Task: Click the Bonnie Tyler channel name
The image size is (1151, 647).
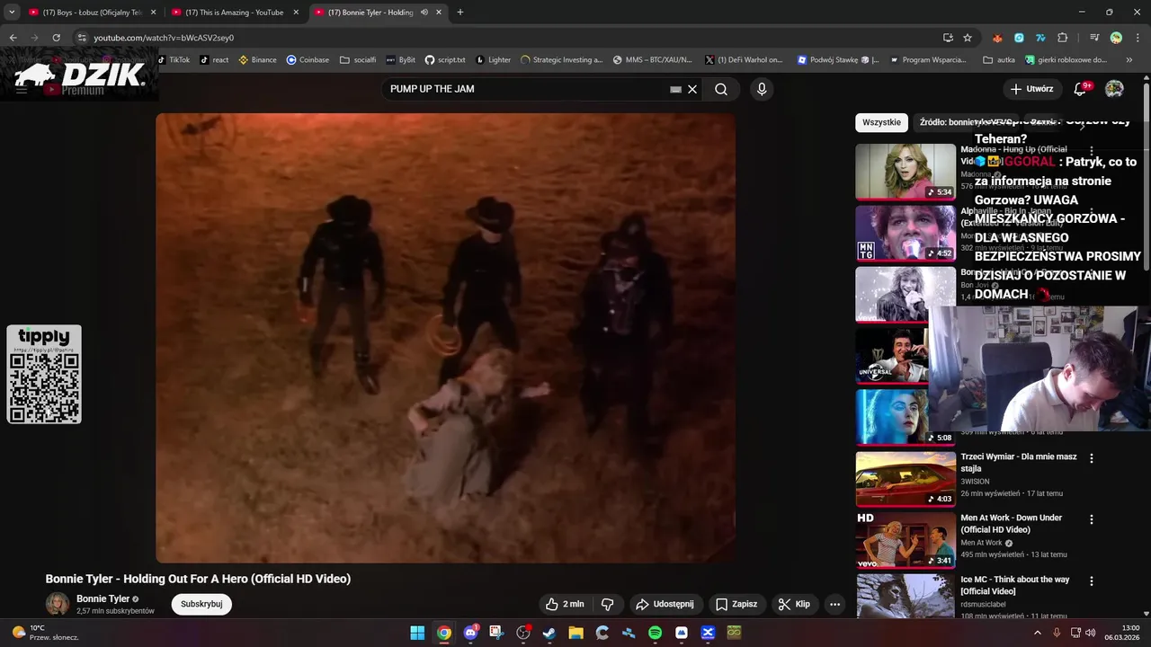Action: [103, 598]
